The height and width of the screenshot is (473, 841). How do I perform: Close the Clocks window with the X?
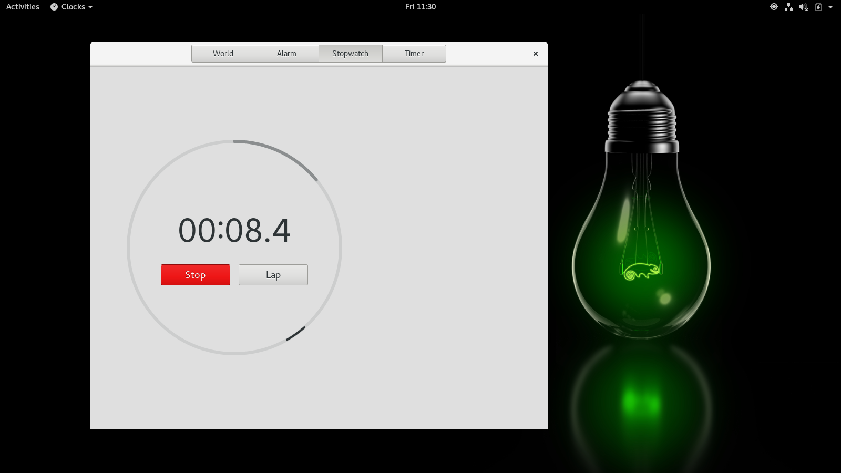pyautogui.click(x=535, y=54)
